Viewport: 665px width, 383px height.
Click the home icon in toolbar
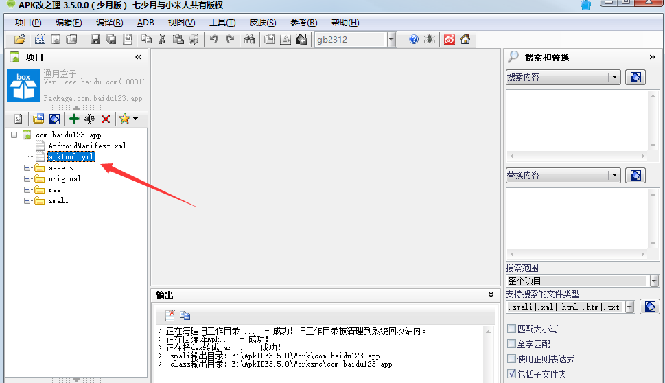465,39
